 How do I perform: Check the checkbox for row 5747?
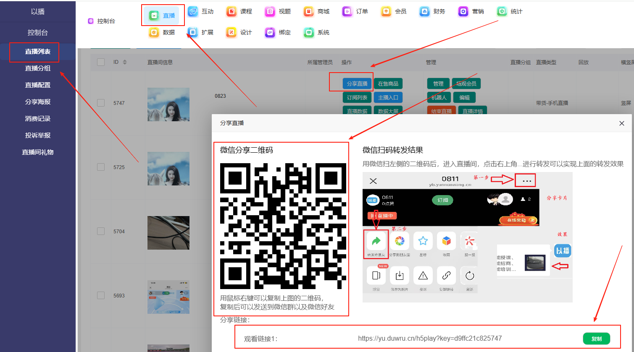click(101, 103)
